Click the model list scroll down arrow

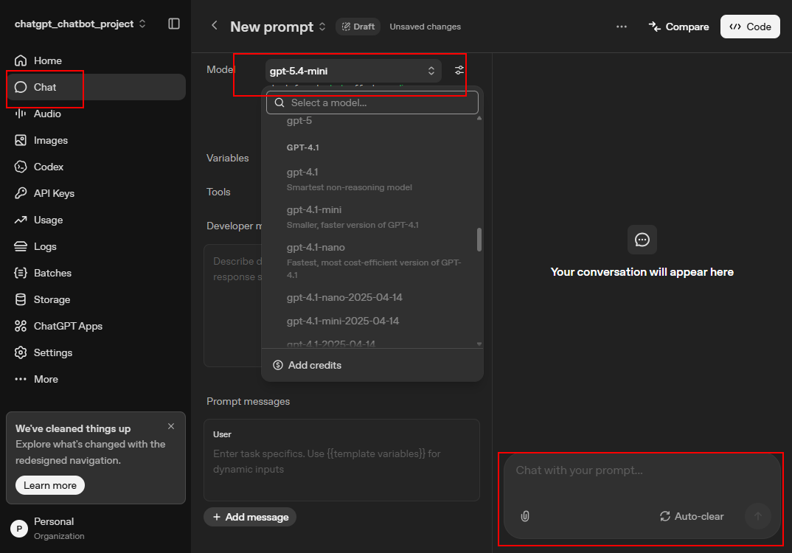[479, 344]
